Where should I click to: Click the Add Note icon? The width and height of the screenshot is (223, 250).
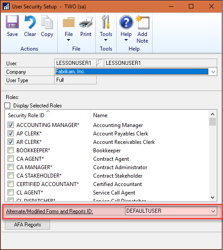(x=143, y=22)
